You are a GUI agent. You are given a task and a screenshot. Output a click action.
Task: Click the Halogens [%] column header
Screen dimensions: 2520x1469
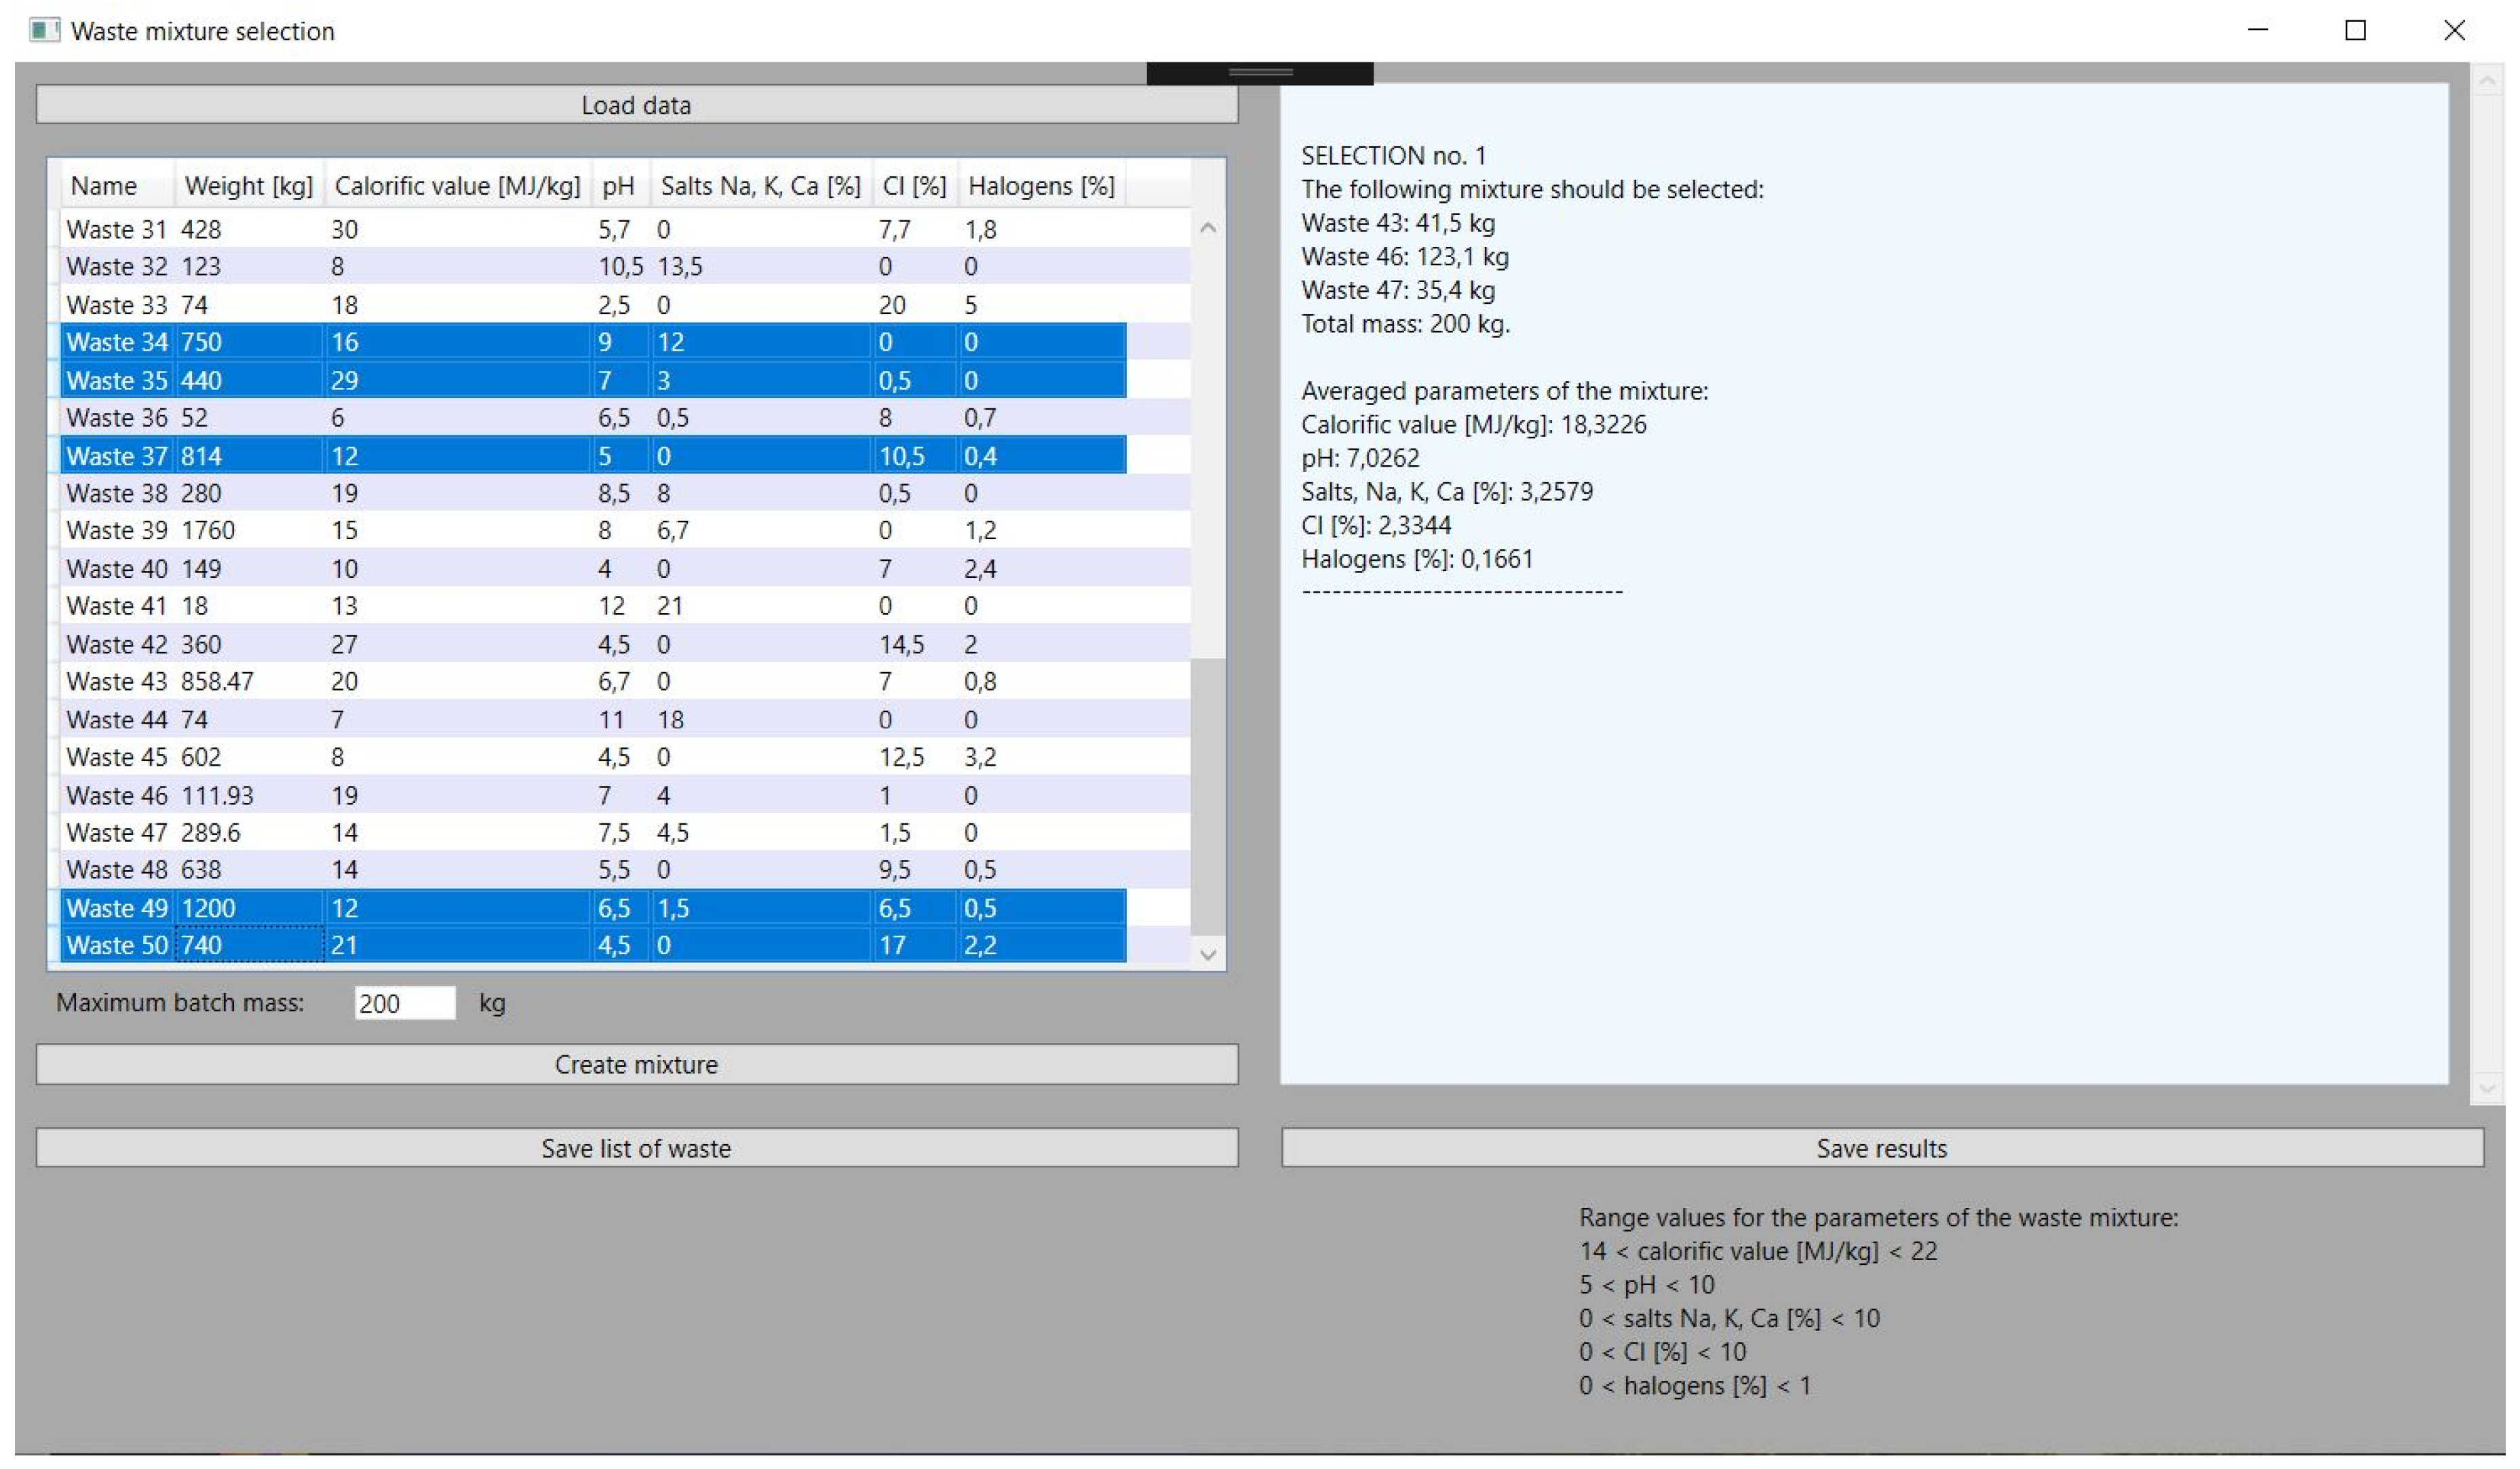coord(1040,186)
